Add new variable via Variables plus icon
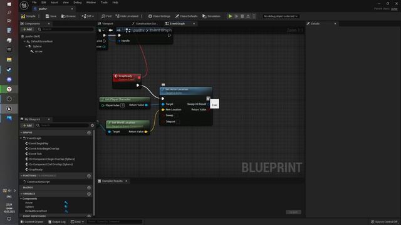Image resolution: width=401 pixels, height=225 pixels. (89, 194)
